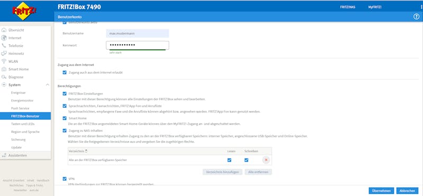423x196 pixels.
Task: Click the Schreiben column header
Action: (251, 151)
